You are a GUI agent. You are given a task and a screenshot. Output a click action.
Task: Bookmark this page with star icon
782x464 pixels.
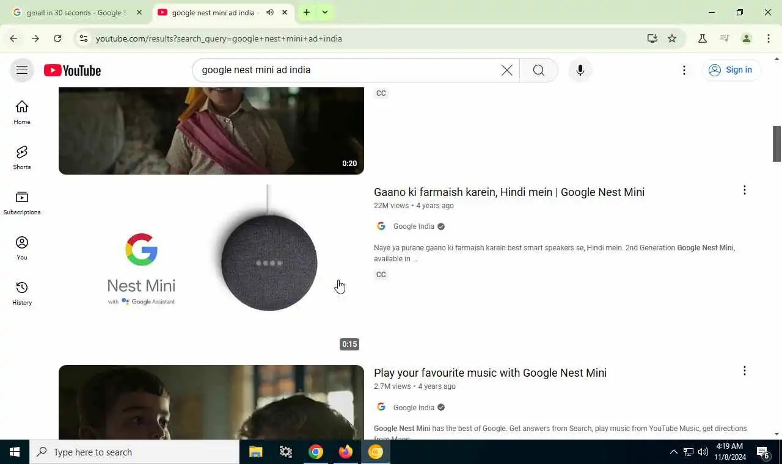(x=672, y=38)
